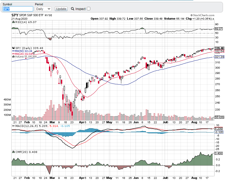Click the "0.408" CMF flag on the right axis
The image size is (228, 181).
click(x=218, y=153)
